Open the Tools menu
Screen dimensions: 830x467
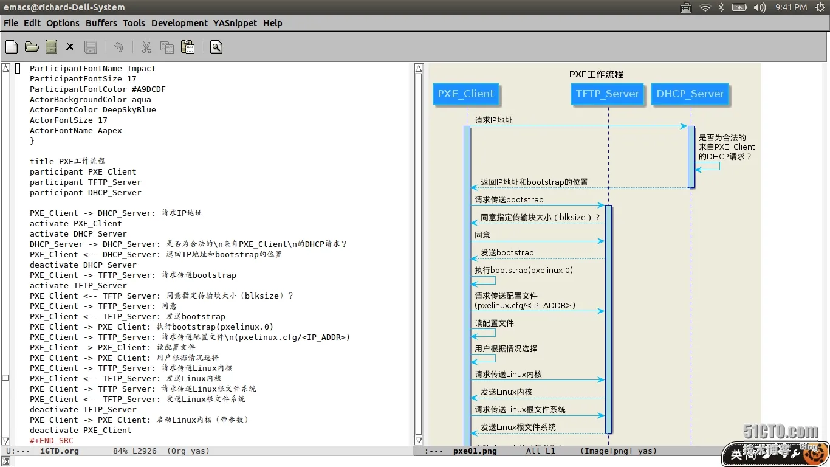click(x=134, y=23)
